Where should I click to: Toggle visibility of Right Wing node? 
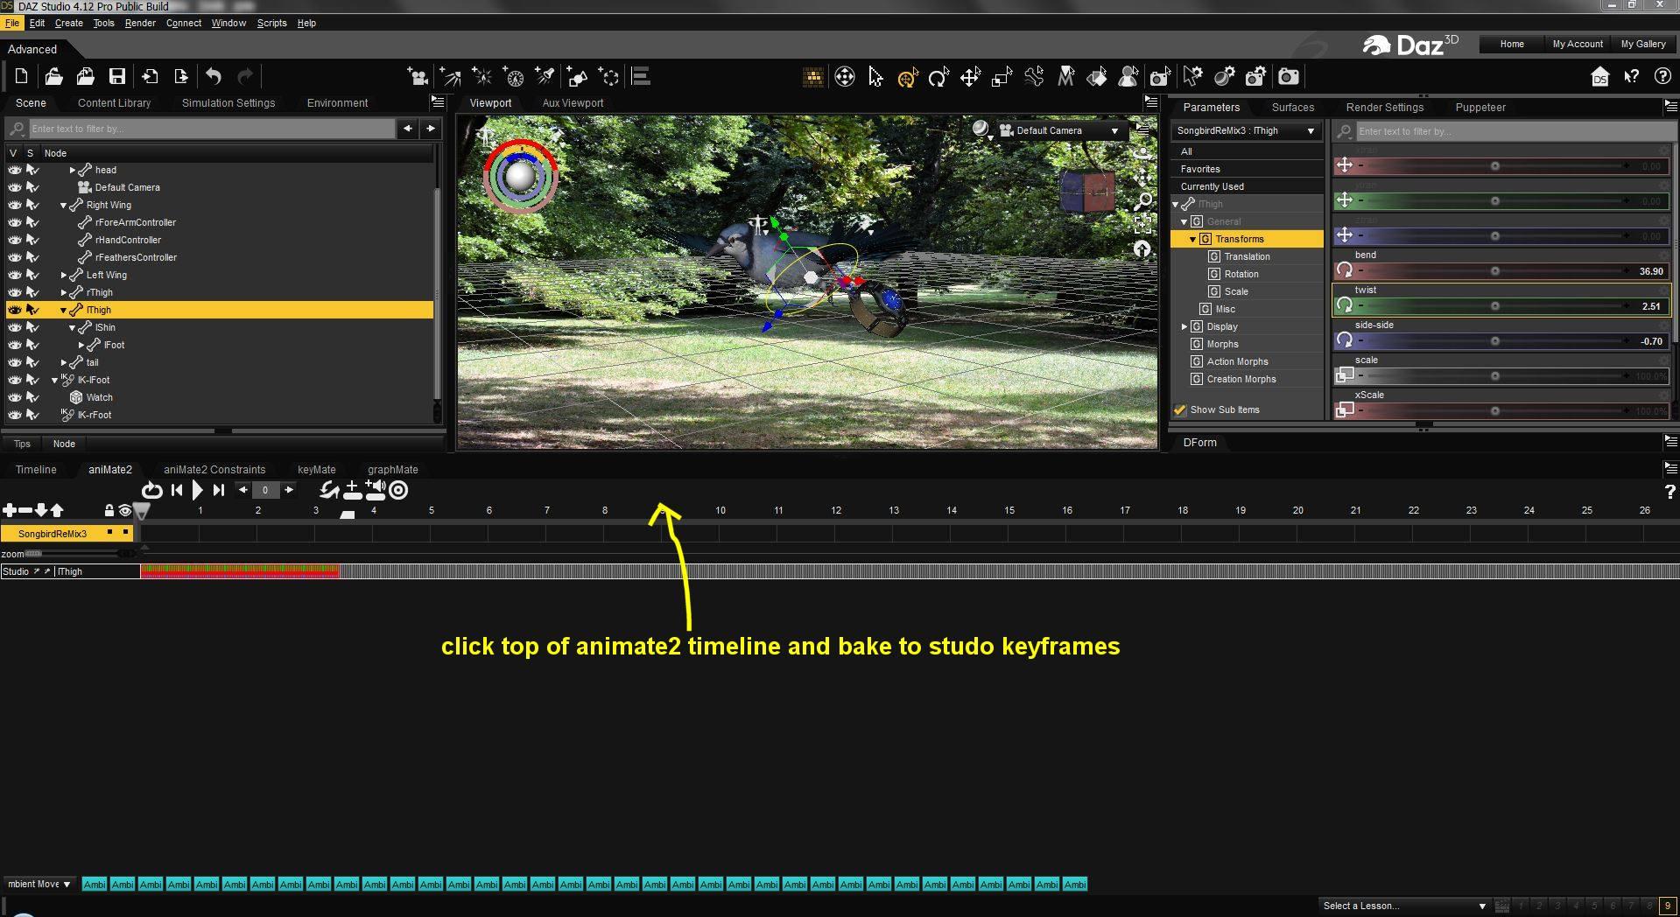(15, 205)
